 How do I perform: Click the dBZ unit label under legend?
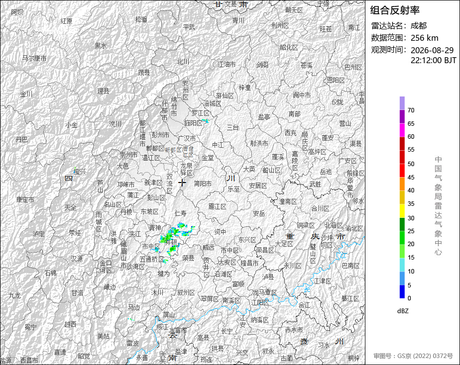[403, 311]
